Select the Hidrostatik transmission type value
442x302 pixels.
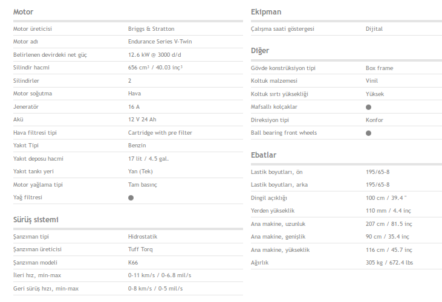point(144,237)
